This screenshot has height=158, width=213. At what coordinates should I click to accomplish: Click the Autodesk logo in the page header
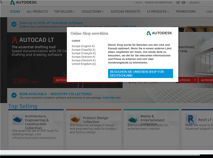pyautogui.click(x=24, y=2)
